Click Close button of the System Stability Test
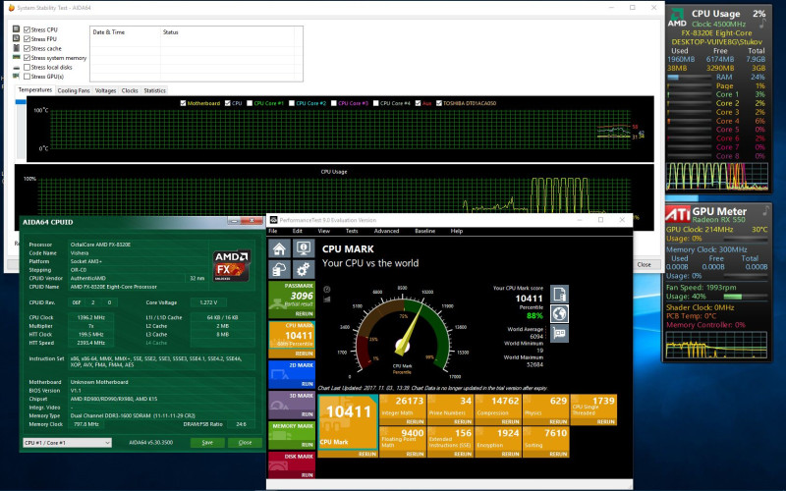Image resolution: width=786 pixels, height=491 pixels. pyautogui.click(x=645, y=264)
